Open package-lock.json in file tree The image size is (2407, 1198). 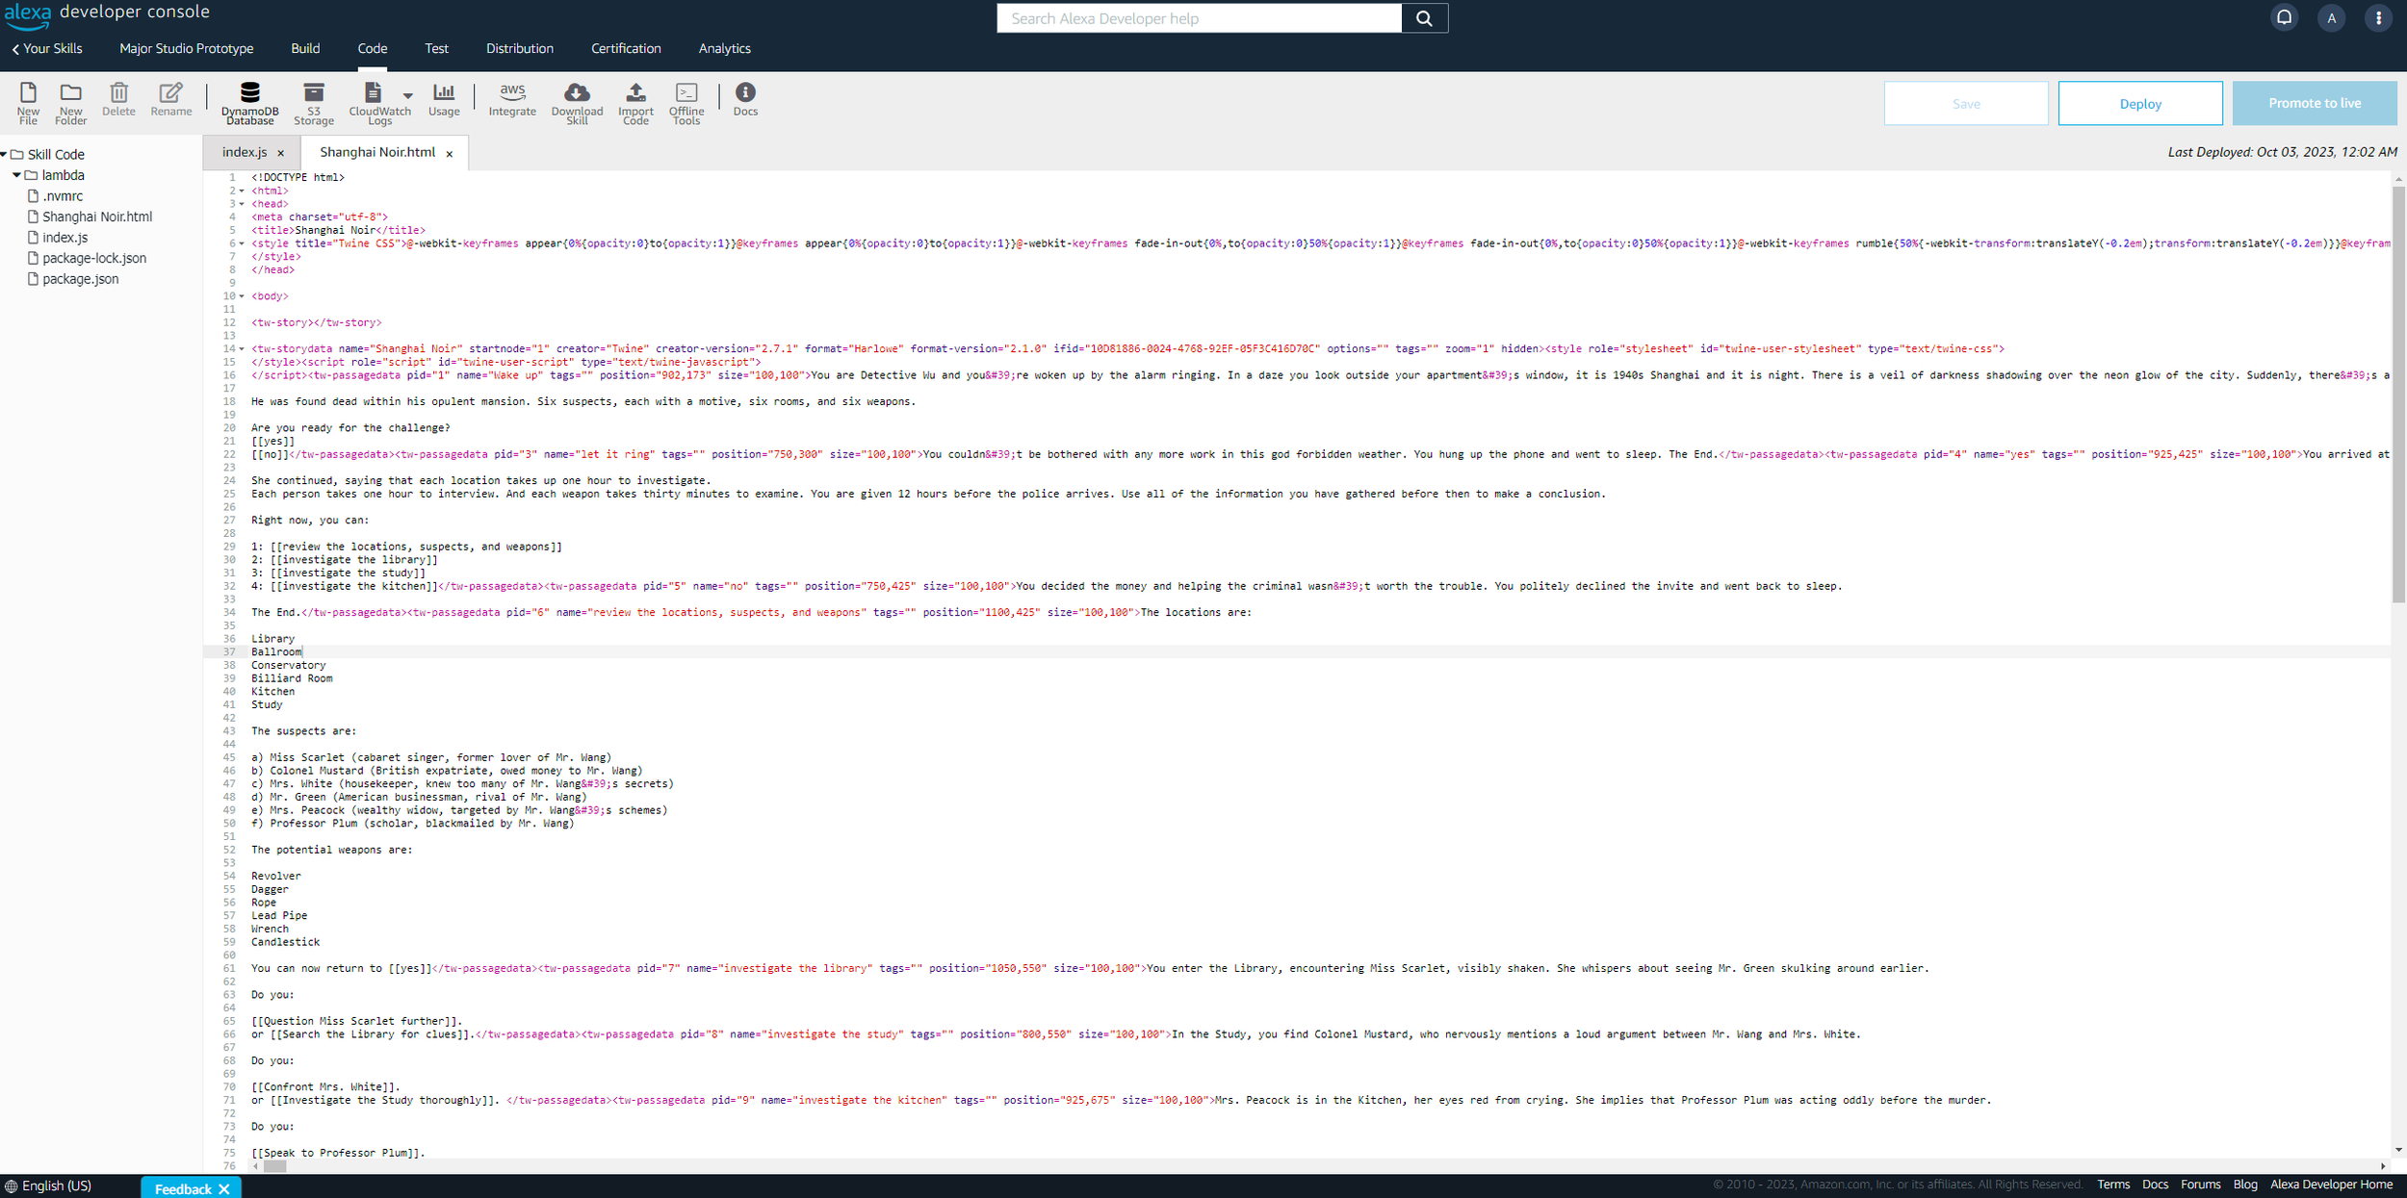tap(94, 258)
